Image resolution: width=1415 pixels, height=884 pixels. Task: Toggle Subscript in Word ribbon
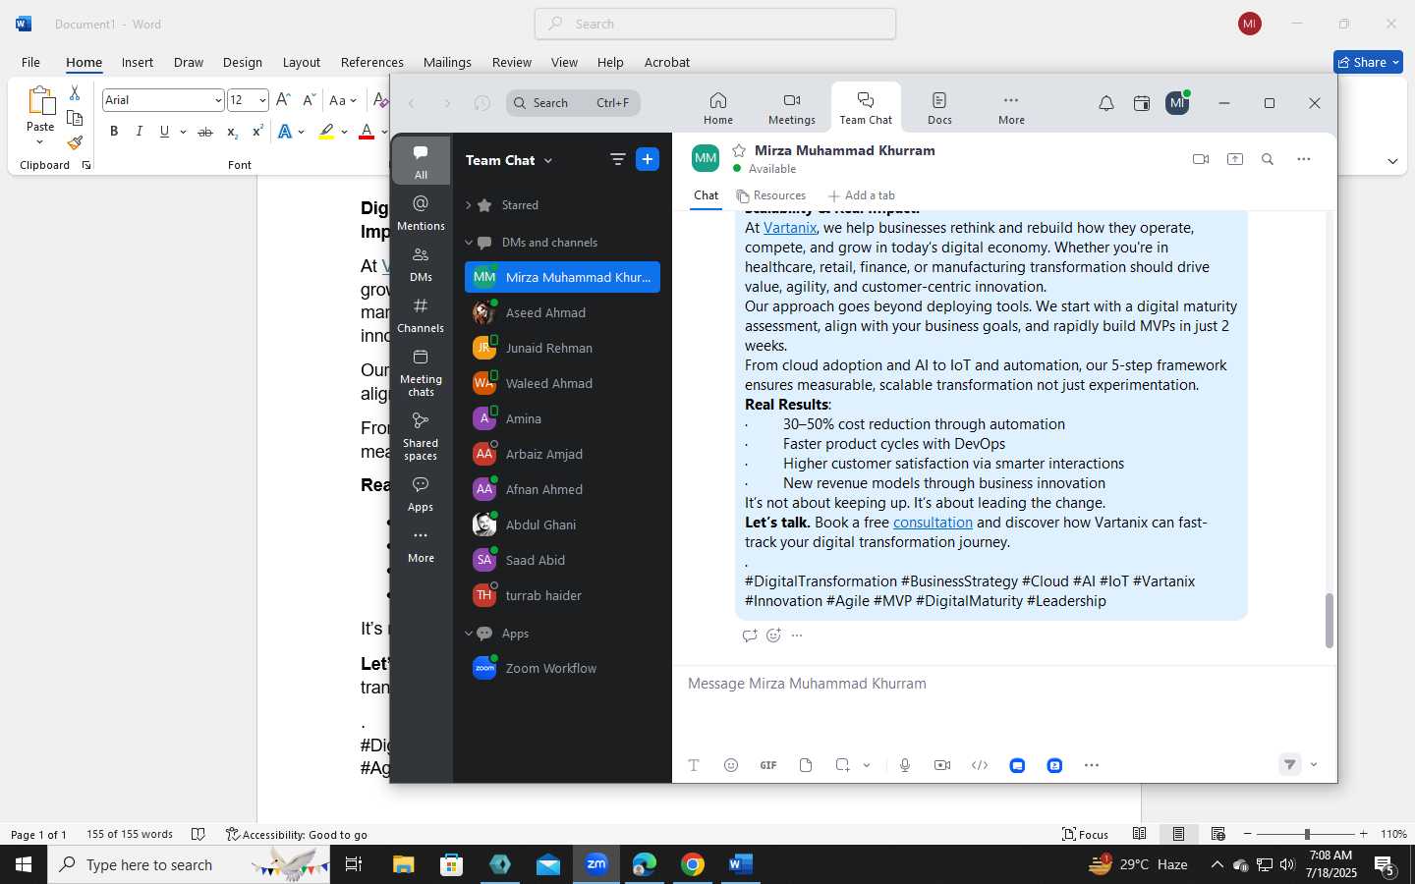[x=232, y=132]
